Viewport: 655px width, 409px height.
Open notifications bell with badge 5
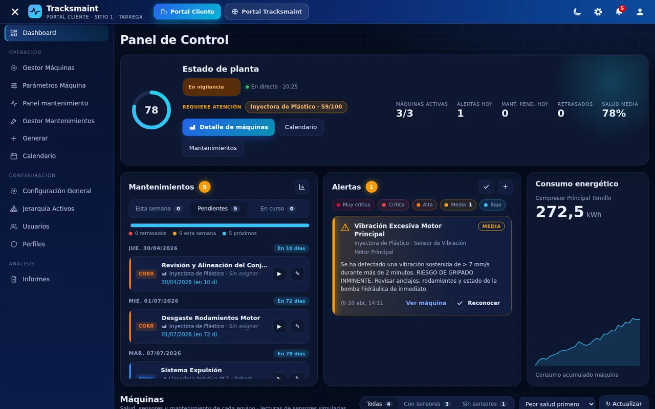point(619,12)
